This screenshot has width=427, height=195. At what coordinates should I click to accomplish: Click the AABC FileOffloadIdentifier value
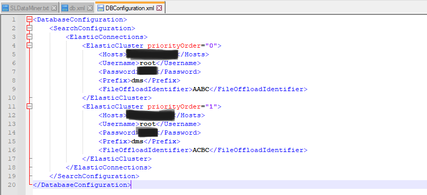201,89
